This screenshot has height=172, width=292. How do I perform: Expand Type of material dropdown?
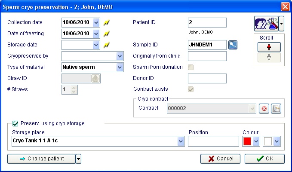(x=120, y=67)
